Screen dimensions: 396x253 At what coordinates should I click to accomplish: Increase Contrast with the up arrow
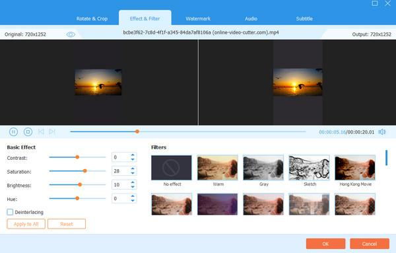[x=133, y=155]
